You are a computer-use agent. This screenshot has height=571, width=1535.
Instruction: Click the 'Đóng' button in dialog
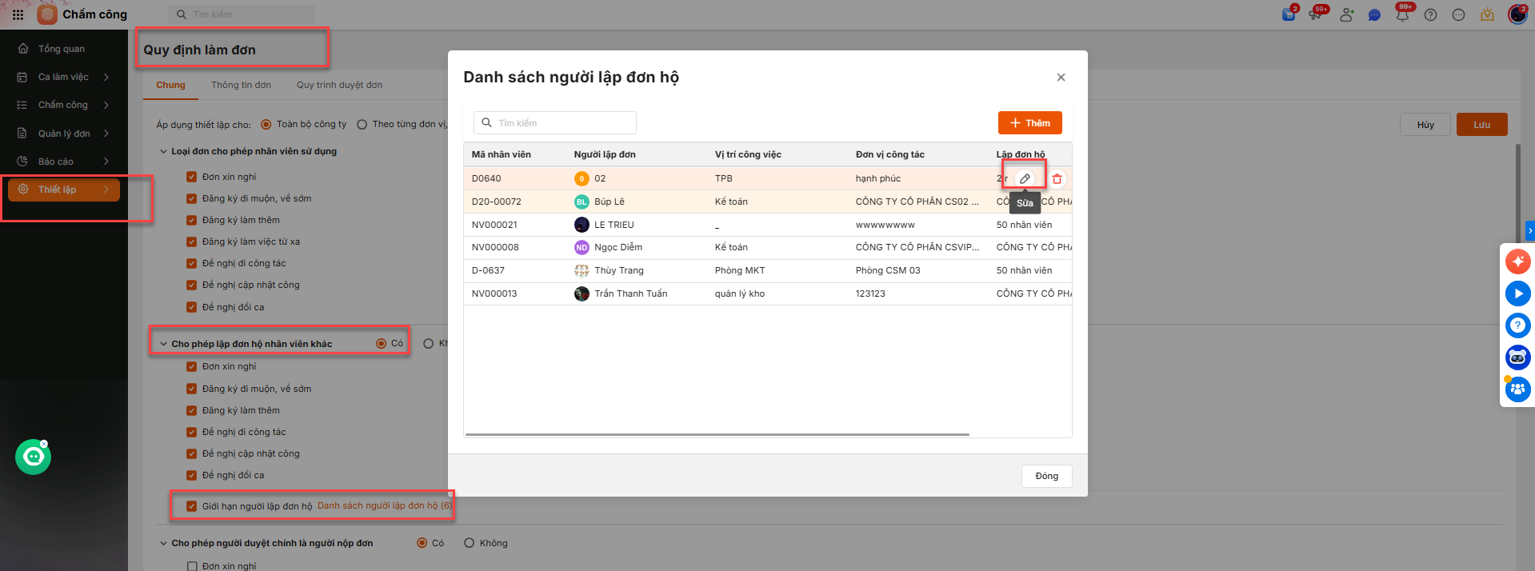point(1046,476)
